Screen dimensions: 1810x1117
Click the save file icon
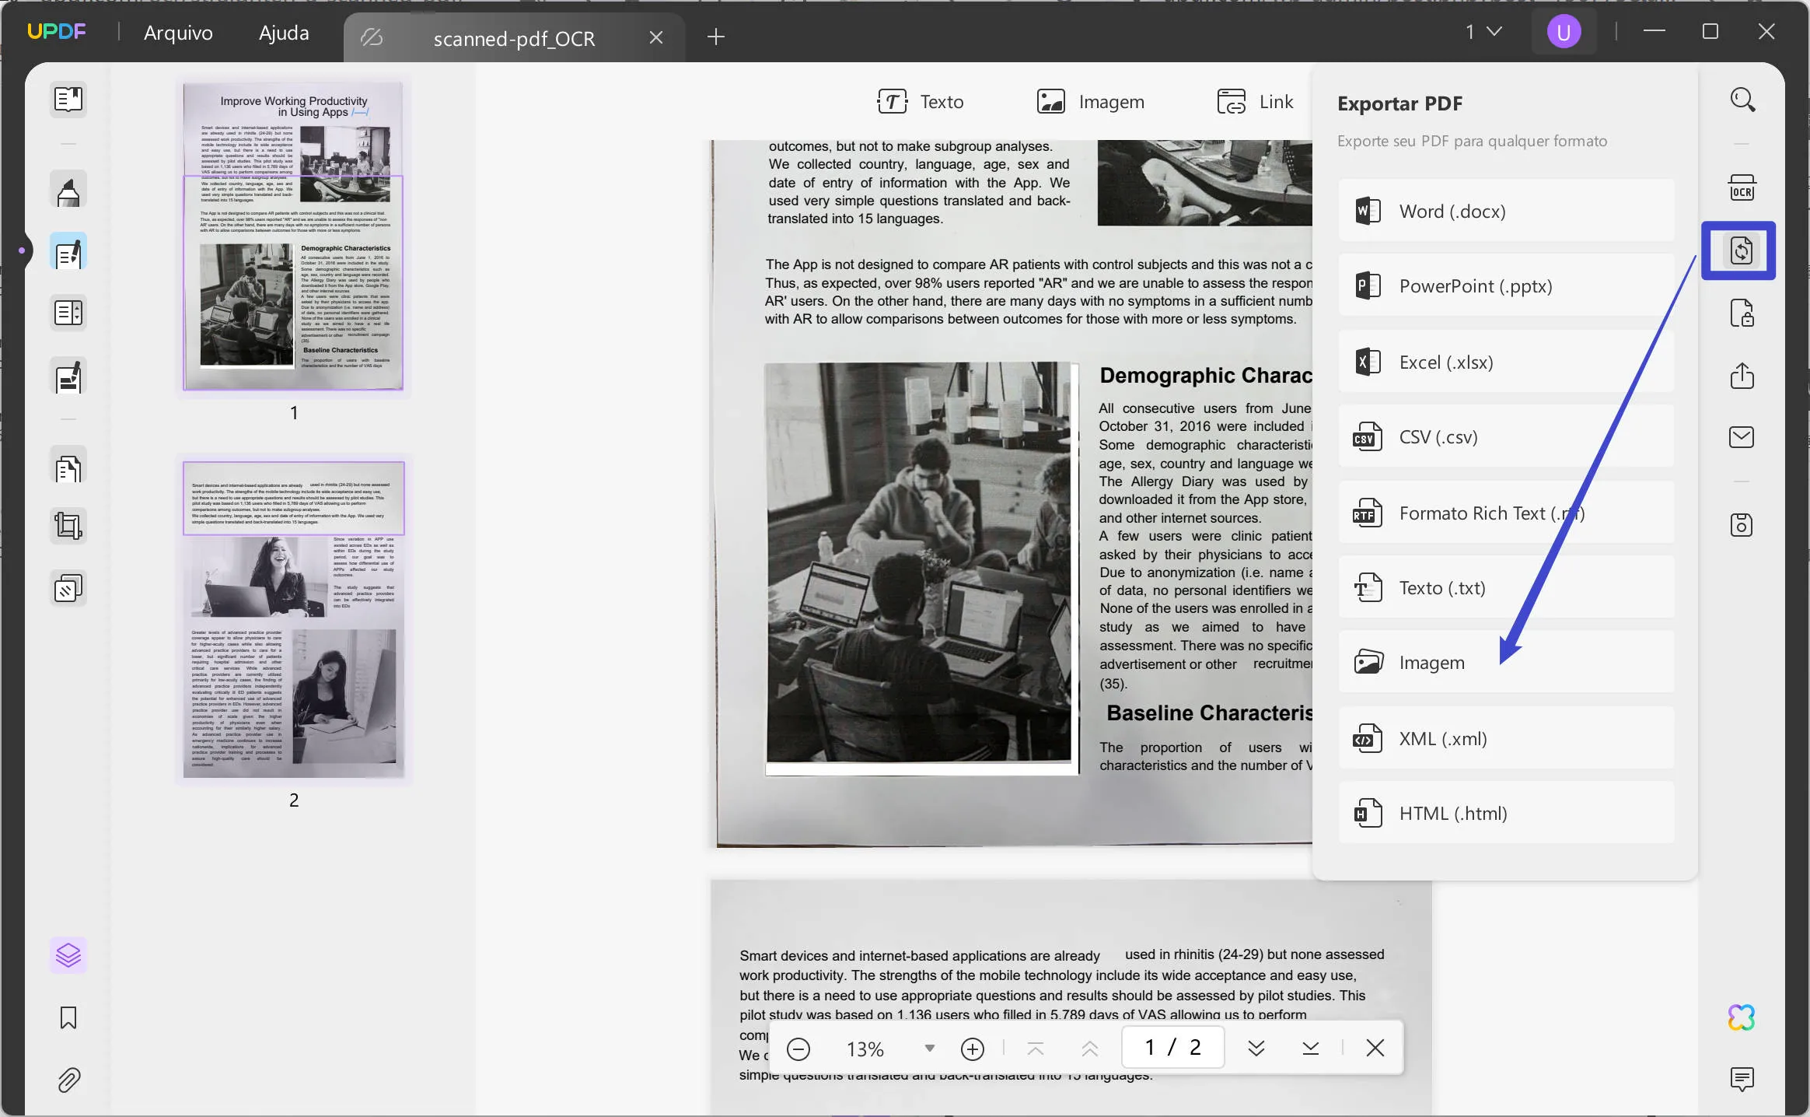(x=1742, y=525)
